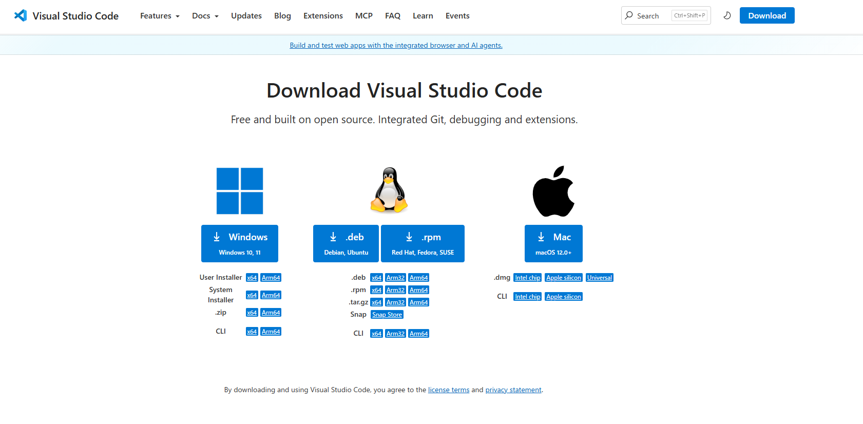Open the Updates page
The image size is (863, 424).
coord(246,15)
